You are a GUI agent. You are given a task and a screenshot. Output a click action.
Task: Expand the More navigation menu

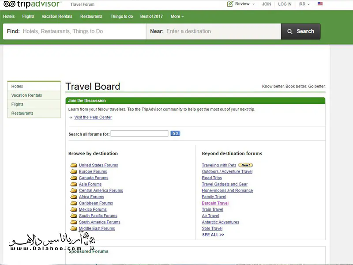tap(177, 16)
